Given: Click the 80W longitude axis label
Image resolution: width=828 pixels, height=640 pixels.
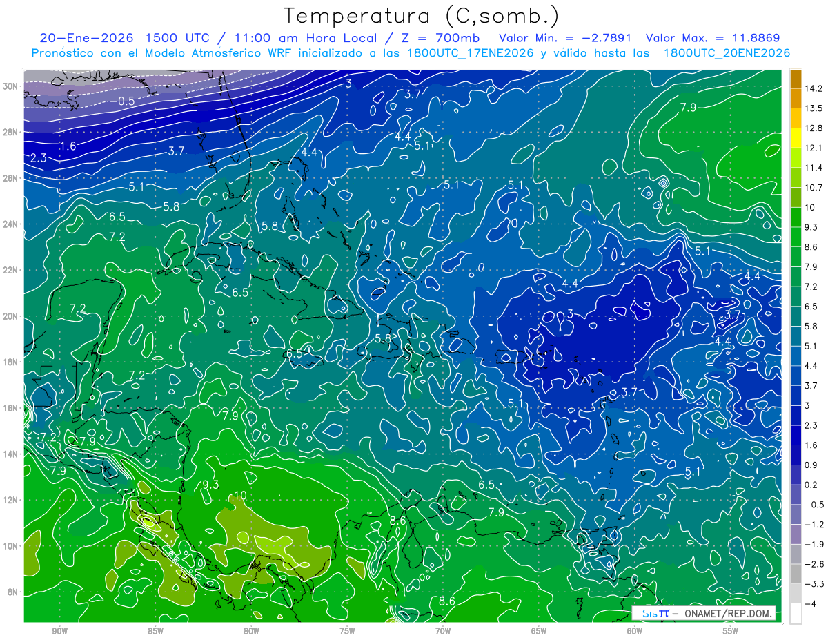Looking at the screenshot, I should 251,632.
